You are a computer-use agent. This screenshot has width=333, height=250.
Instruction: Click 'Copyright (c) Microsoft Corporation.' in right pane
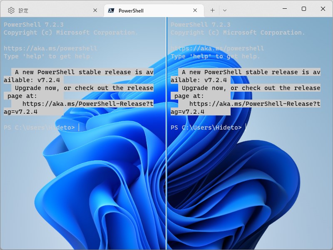point(238,32)
